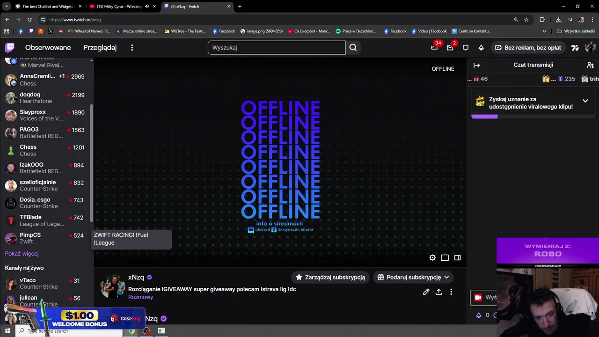Reload the page in Chrome
599x337 pixels.
click(x=29, y=20)
